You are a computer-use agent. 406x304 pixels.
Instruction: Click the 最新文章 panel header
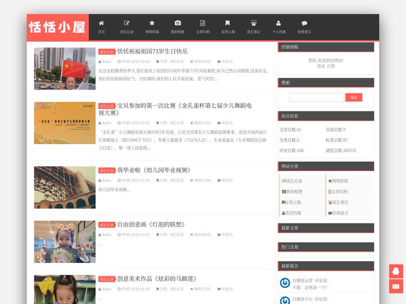[326, 228]
